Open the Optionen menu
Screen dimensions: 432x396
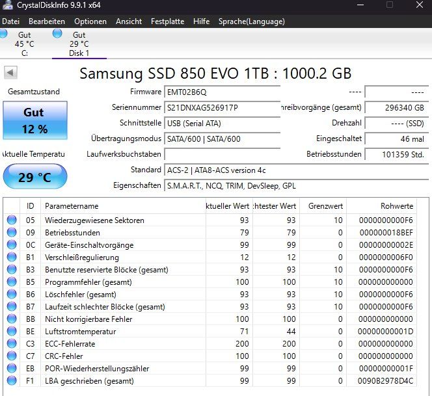(90, 21)
